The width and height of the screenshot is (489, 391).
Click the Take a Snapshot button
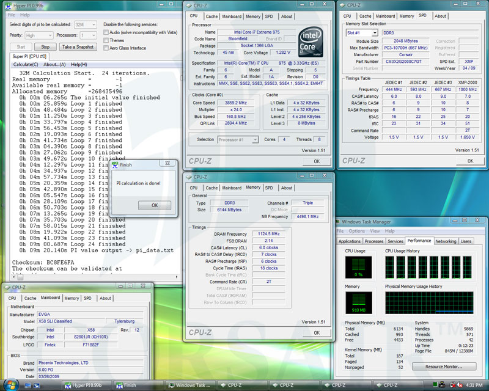pos(78,46)
